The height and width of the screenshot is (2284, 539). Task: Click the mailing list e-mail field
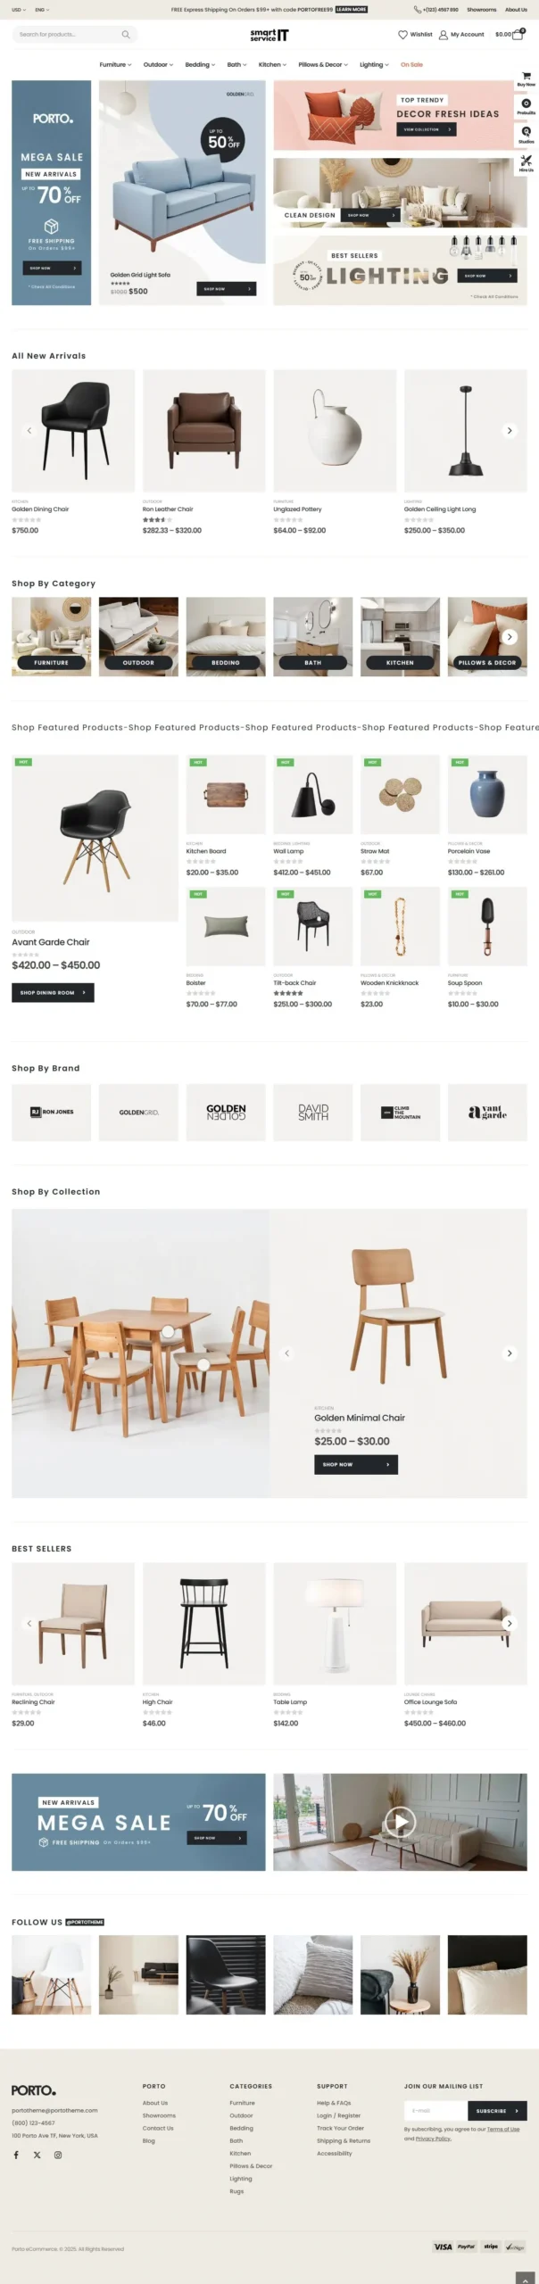pos(435,2111)
